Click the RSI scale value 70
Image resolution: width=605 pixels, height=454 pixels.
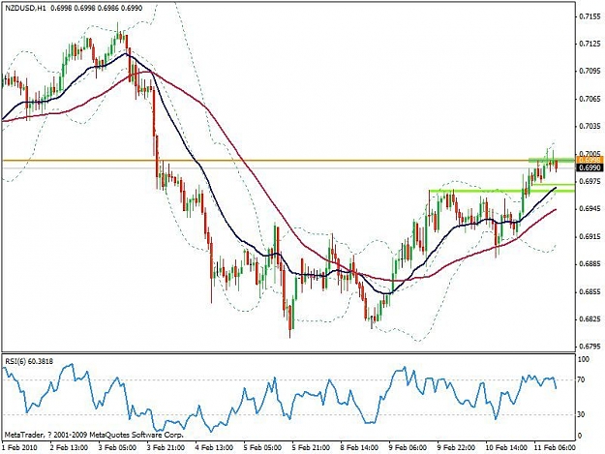[582, 380]
